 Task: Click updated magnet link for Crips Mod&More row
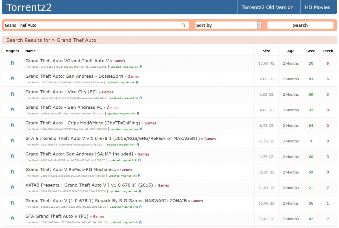[124, 129]
